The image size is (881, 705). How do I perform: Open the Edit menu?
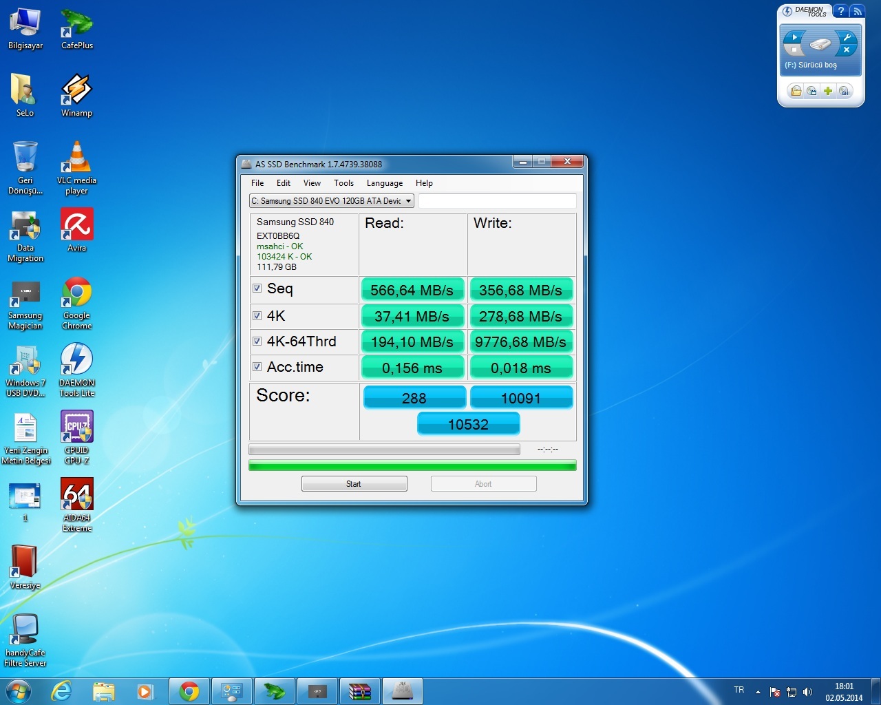click(x=284, y=183)
